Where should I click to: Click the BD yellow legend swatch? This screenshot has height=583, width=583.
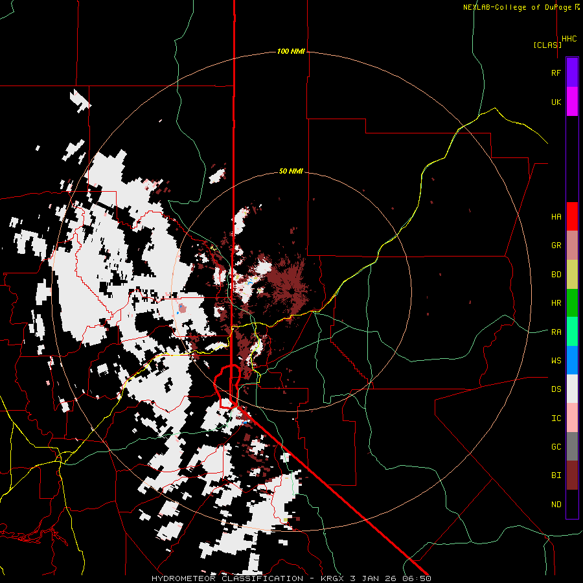[572, 275]
